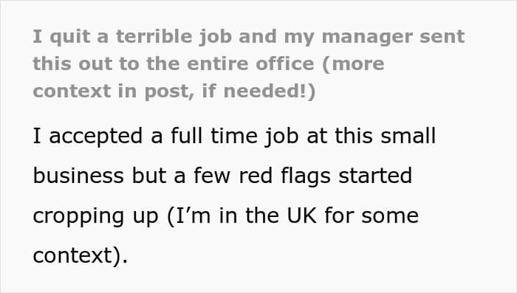The height and width of the screenshot is (293, 517).
Task: Click the words "cropping up" in the body
Action: pyautogui.click(x=95, y=216)
